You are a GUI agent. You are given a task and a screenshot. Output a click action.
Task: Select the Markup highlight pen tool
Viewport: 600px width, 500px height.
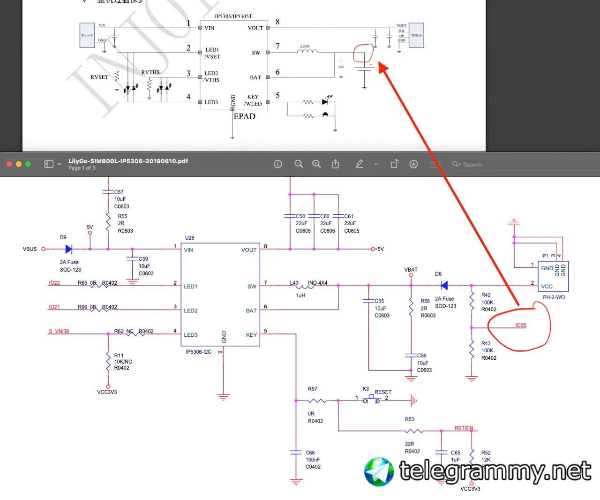360,164
